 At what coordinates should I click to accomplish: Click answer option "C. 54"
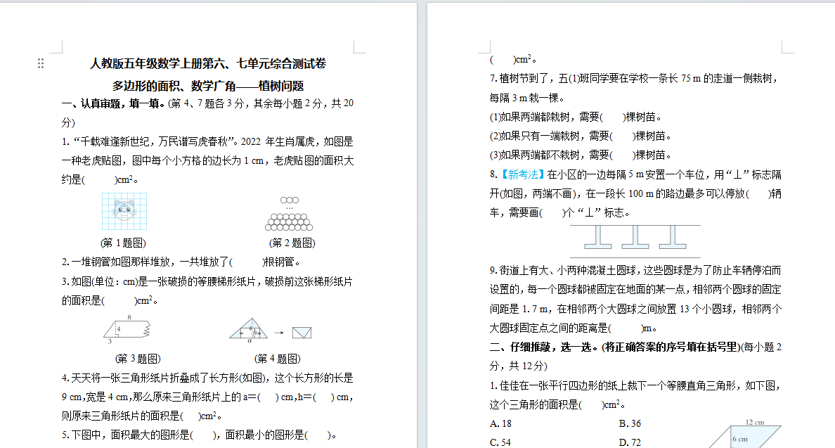click(500, 442)
